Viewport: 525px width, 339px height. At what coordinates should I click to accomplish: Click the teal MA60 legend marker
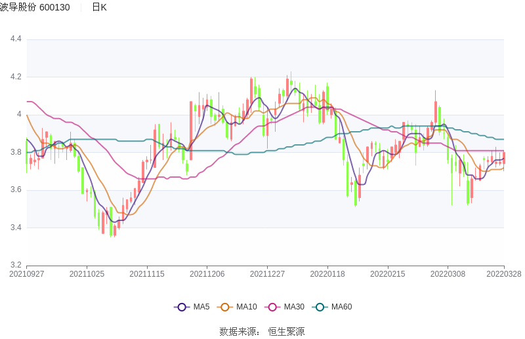point(320,307)
